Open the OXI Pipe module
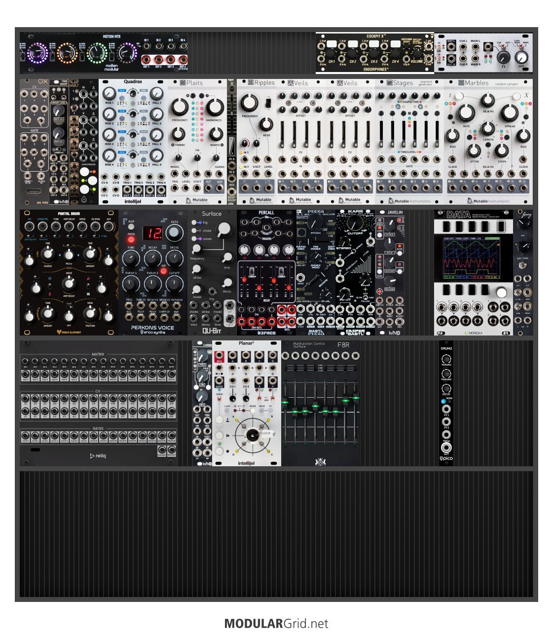 35,142
